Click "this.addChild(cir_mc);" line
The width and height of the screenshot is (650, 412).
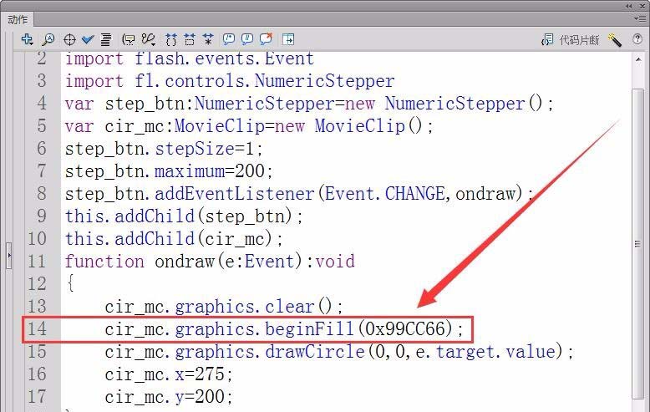(174, 239)
